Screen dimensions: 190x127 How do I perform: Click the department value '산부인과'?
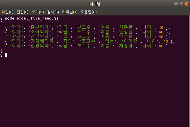(x=40, y=36)
